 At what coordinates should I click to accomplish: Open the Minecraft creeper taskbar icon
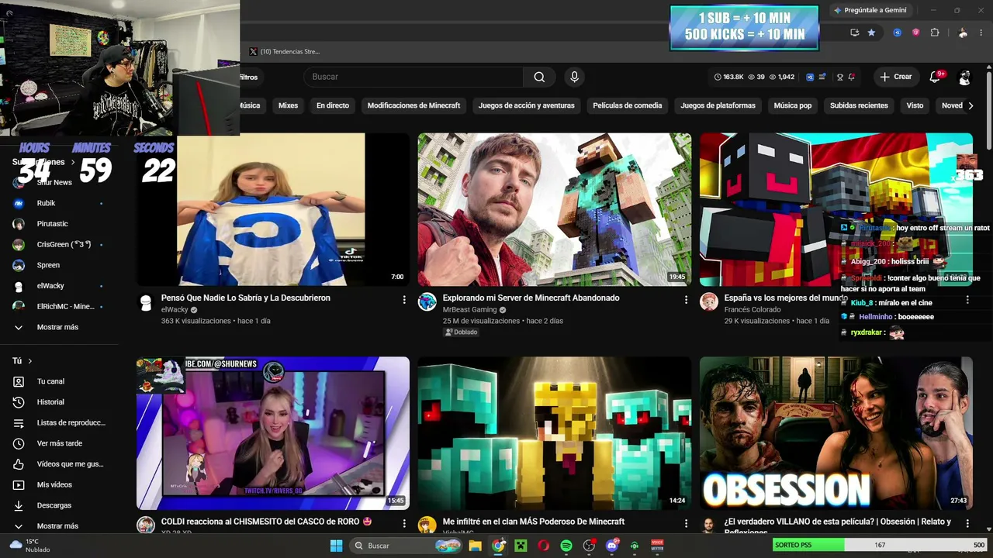(521, 546)
